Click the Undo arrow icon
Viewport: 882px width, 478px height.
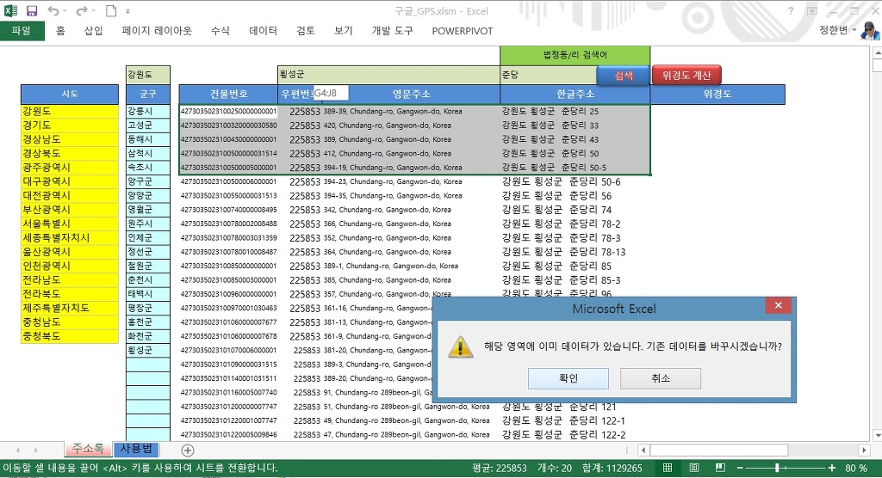(53, 11)
